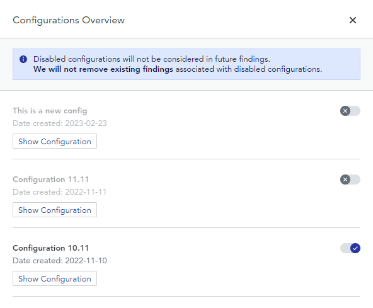Enable the 'This is a new config' toggle
This screenshot has width=373, height=308.
tap(350, 111)
